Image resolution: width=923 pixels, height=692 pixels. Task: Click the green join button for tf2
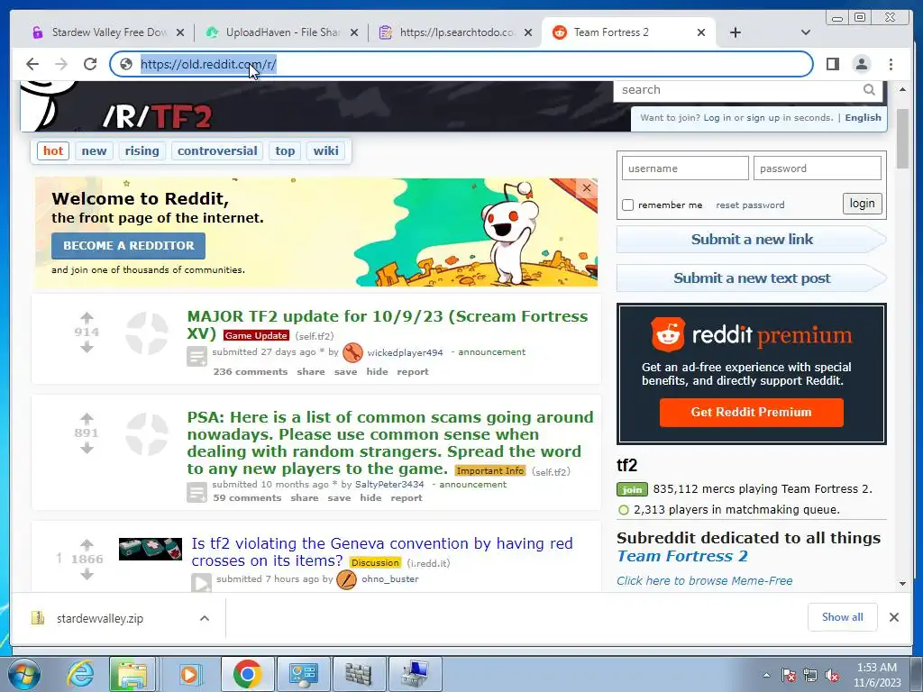coord(632,489)
